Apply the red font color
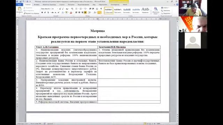Viewport: 223px width, 125px height. [71, 12]
